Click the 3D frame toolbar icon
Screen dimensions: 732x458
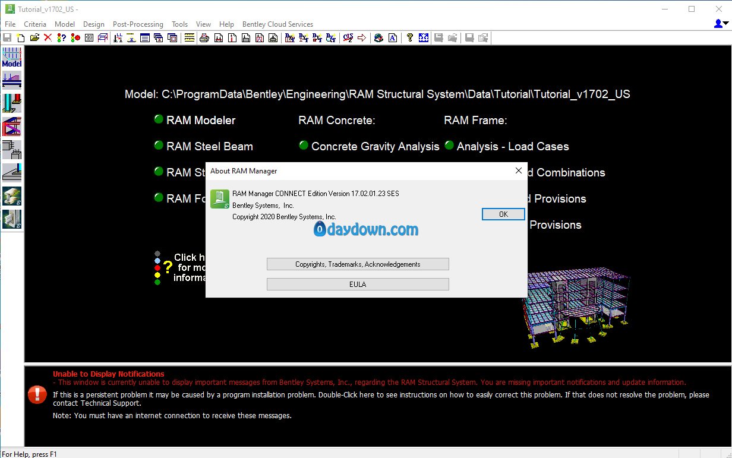(103, 38)
